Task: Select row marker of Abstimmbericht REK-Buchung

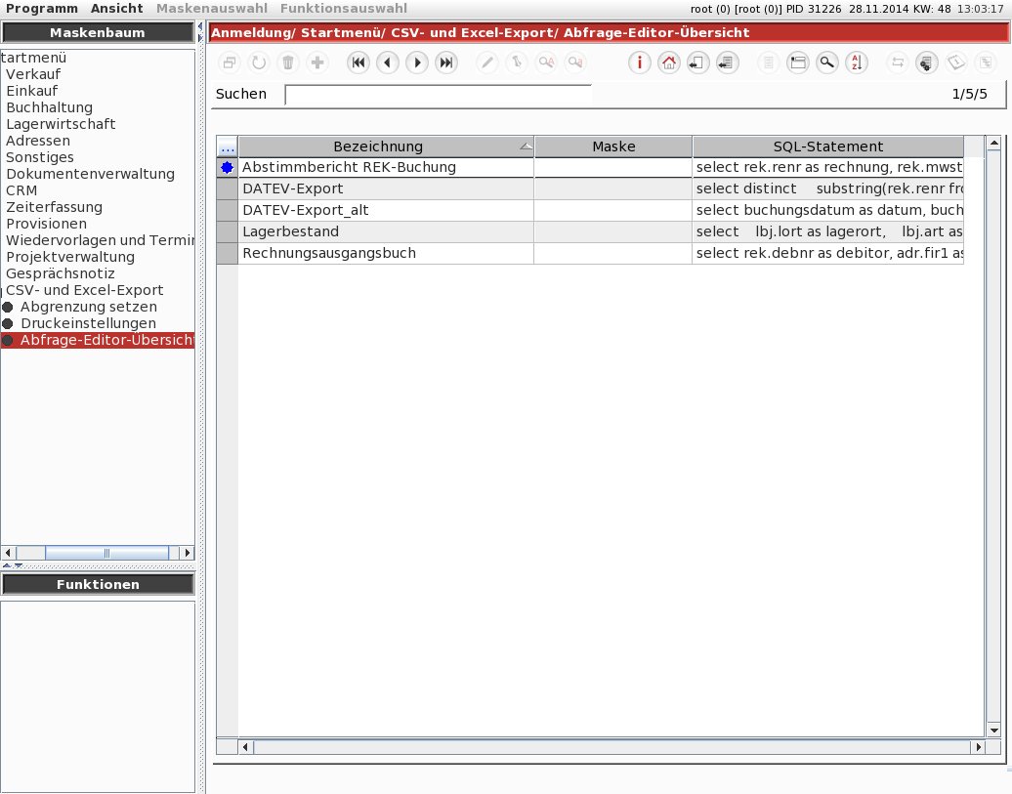Action: click(x=228, y=167)
